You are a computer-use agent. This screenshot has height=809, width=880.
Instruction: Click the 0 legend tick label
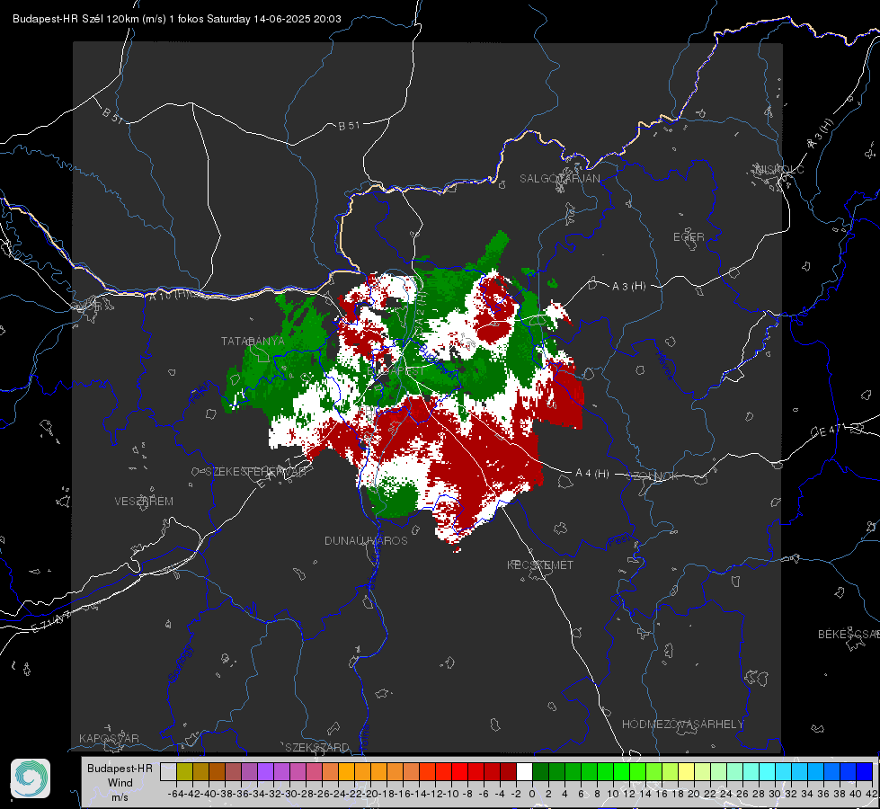(532, 794)
